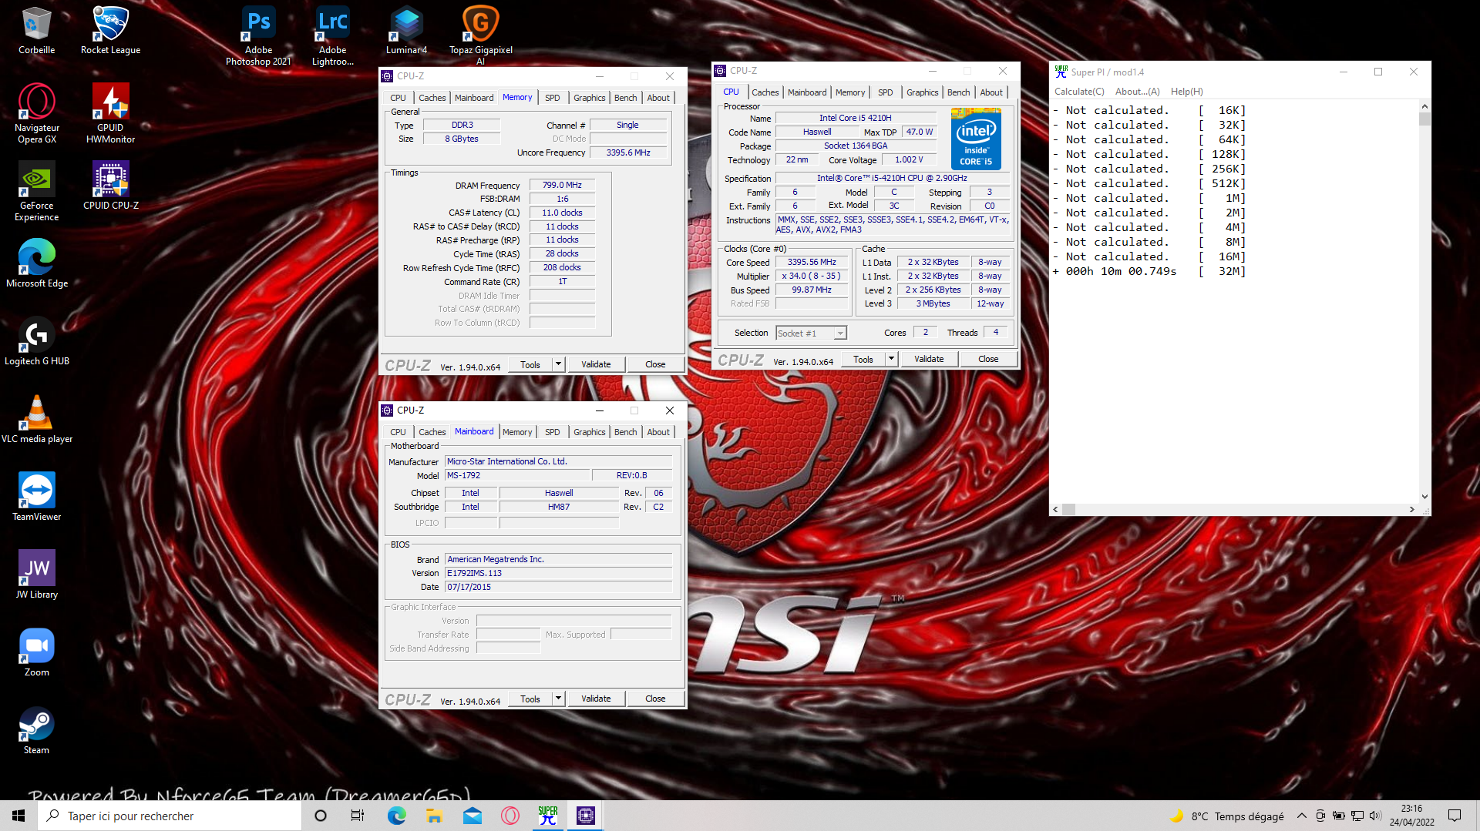Click Validate in Memory CPU-Z window
1480x831 pixels.
tap(596, 364)
